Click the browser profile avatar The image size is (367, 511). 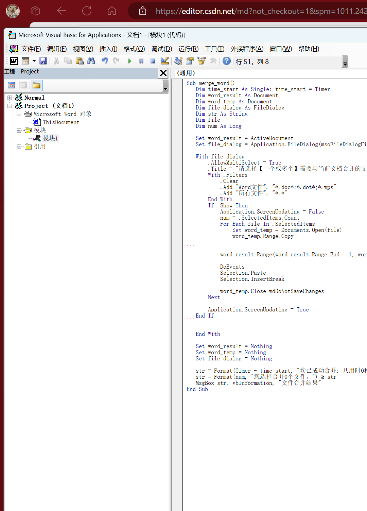tap(13, 11)
